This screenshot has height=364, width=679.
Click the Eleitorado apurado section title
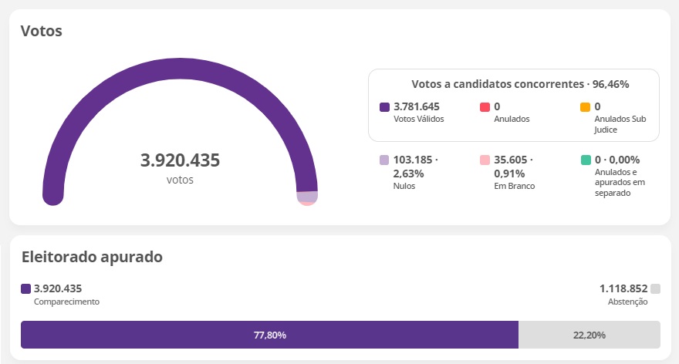pyautogui.click(x=92, y=257)
